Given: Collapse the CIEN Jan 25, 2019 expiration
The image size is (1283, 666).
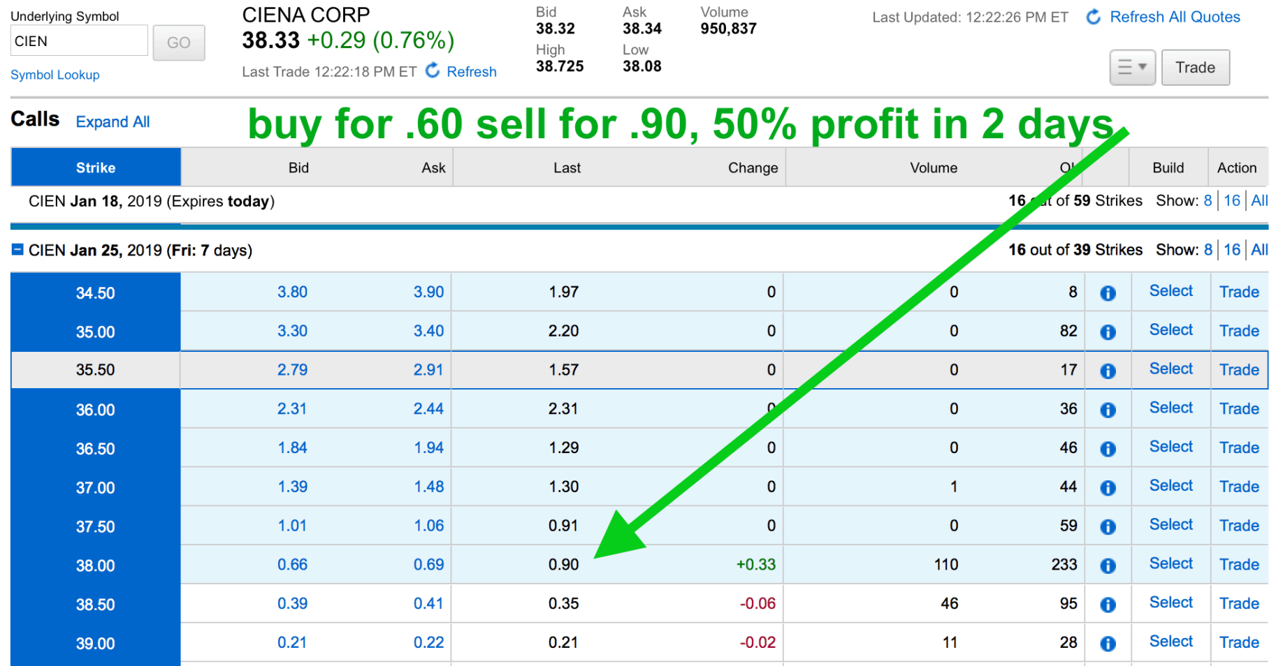Looking at the screenshot, I should click(x=18, y=249).
